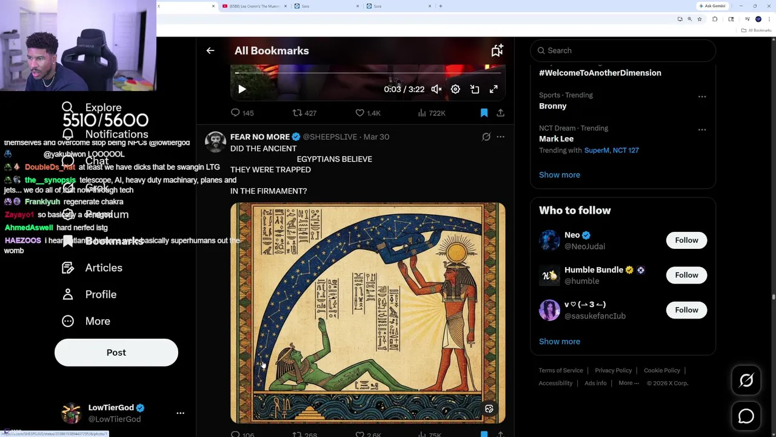Open All Bookmarks folder in bookmarks bar
The height and width of the screenshot is (437, 776).
point(757,30)
